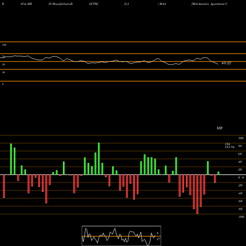Click the '-60' axis label in MR panel
This screenshot has height=246, width=246.
pos(240,201)
